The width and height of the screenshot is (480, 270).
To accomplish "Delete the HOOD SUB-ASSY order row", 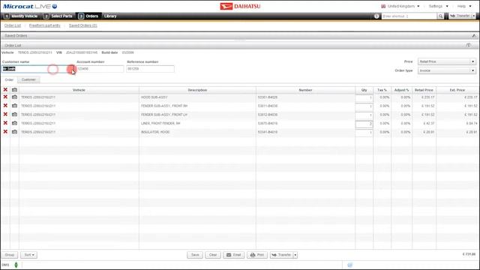I will coord(5,97).
